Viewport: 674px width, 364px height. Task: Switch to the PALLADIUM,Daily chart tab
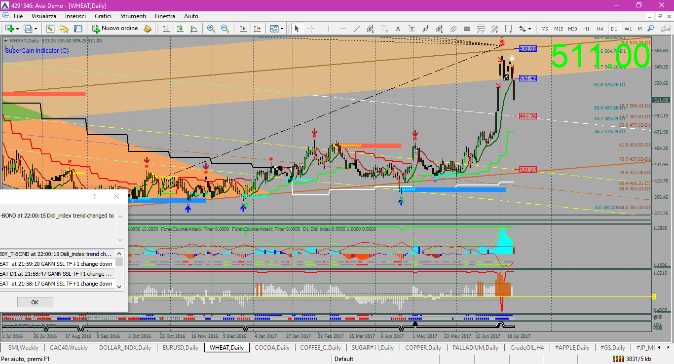pyautogui.click(x=476, y=348)
